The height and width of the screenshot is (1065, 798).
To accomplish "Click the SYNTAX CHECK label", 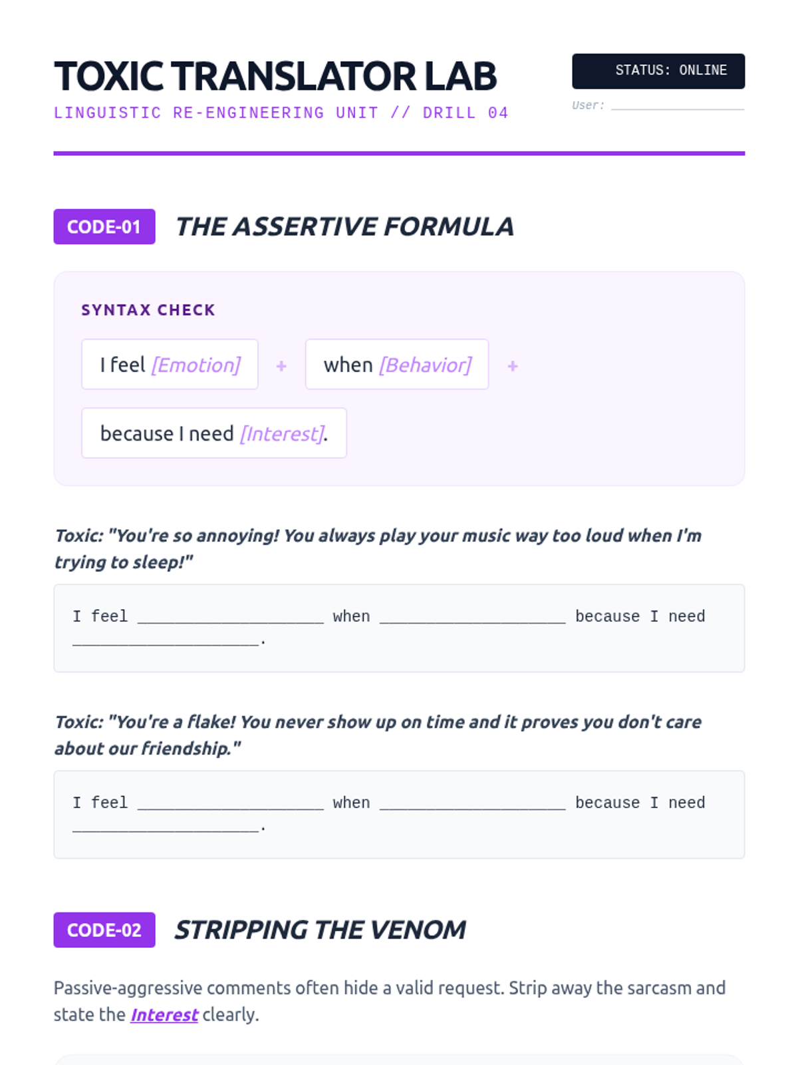I will tap(148, 310).
